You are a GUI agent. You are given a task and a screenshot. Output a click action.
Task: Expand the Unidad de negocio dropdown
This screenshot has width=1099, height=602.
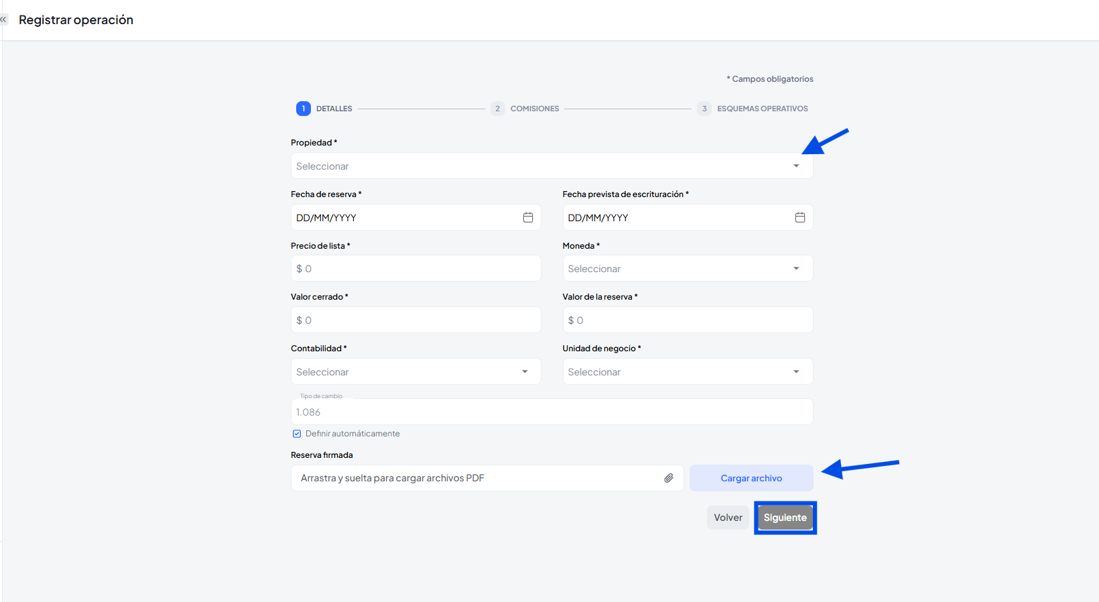pyautogui.click(x=687, y=371)
